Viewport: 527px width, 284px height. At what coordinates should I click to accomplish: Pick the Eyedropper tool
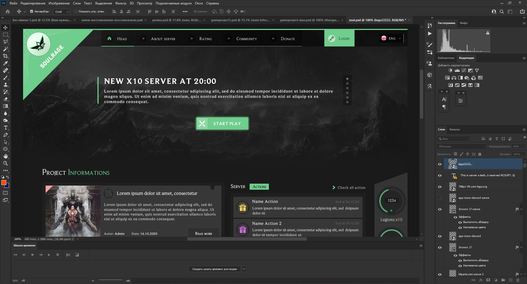(x=5, y=63)
